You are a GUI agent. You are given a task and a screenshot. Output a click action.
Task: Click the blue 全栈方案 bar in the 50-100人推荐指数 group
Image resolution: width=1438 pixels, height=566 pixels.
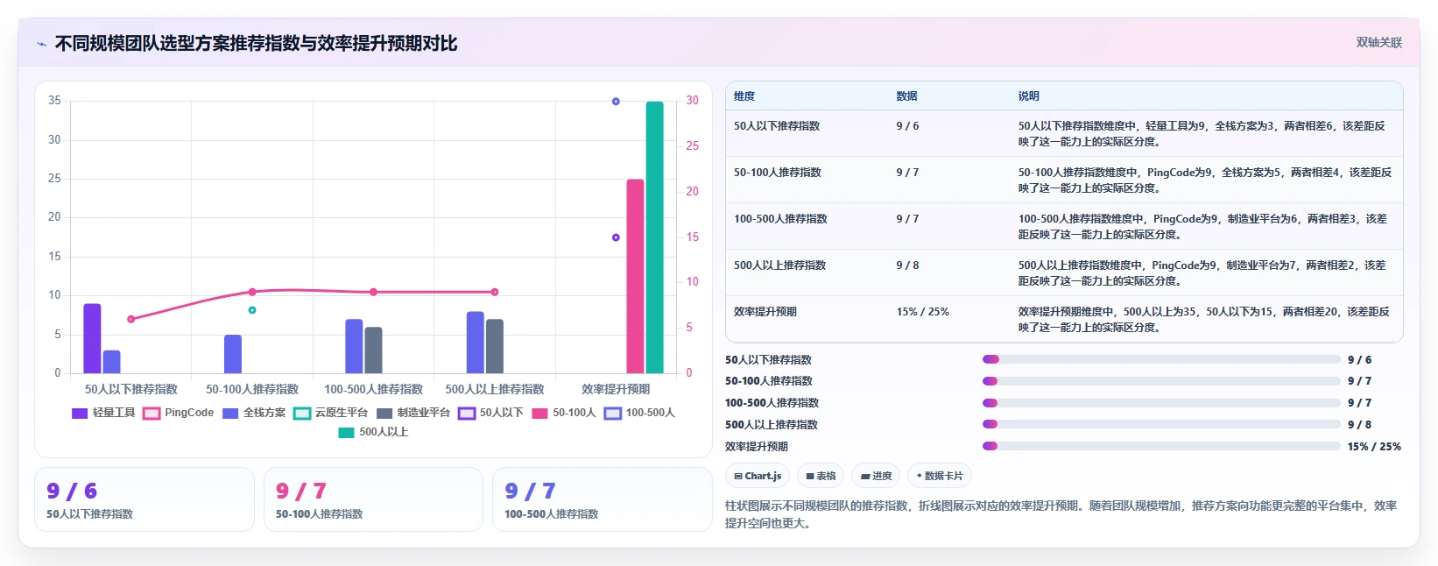coord(233,354)
